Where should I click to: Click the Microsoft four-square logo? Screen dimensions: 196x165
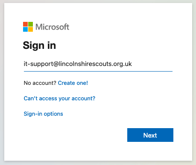(28, 27)
